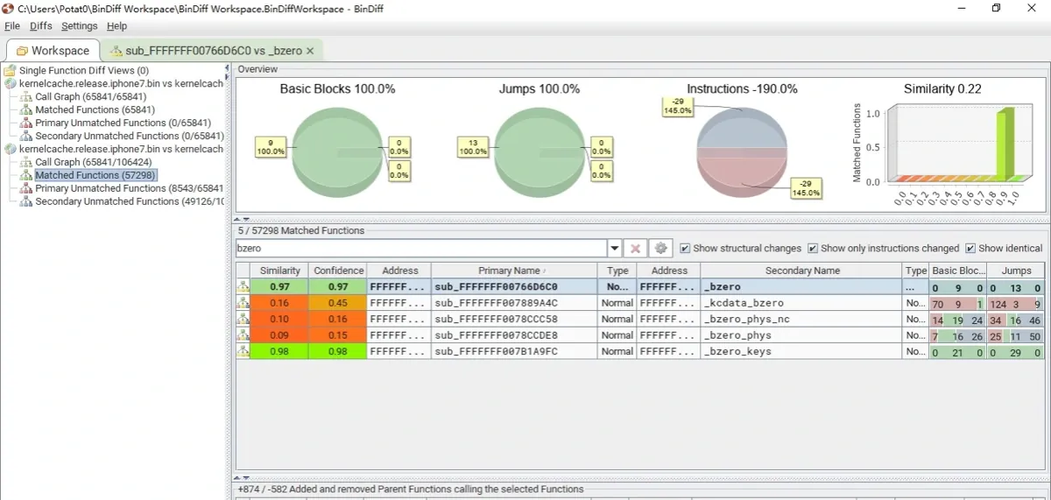Sort by the Secondary Name column header
Screen dimensions: 1051x500
(801, 271)
